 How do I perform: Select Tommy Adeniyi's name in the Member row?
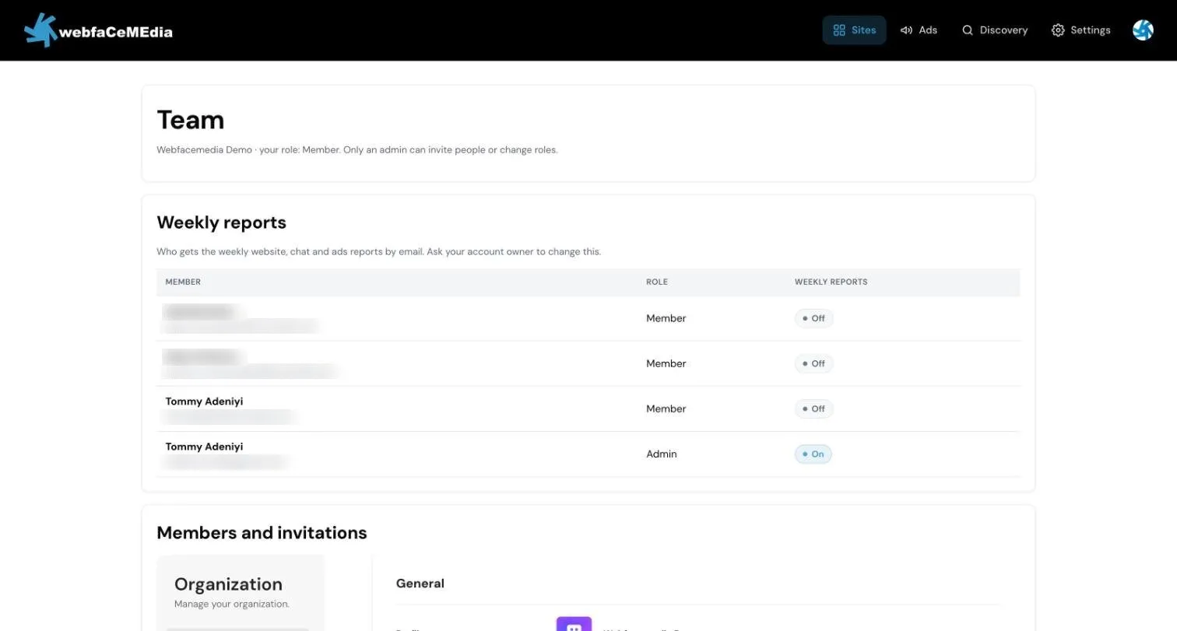(204, 401)
